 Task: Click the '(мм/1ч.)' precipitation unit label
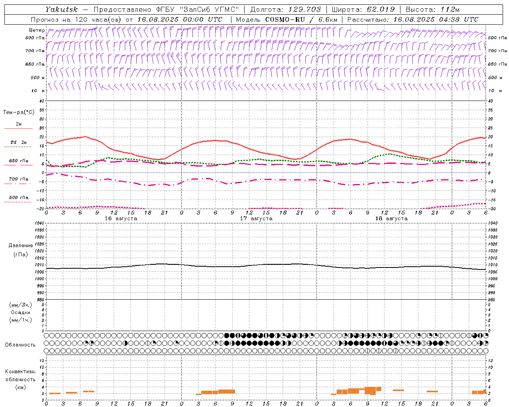[21, 320]
